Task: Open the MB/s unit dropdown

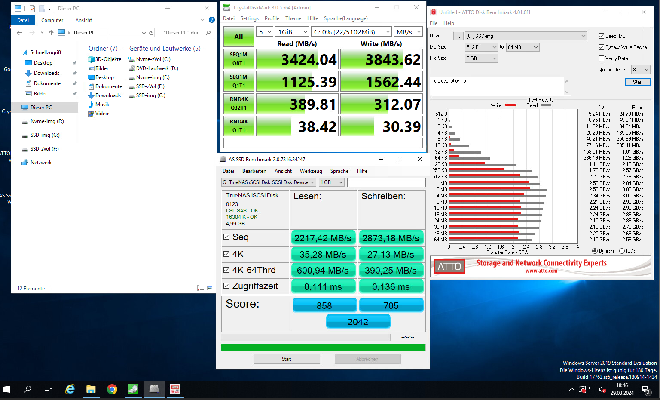Action: (x=409, y=32)
